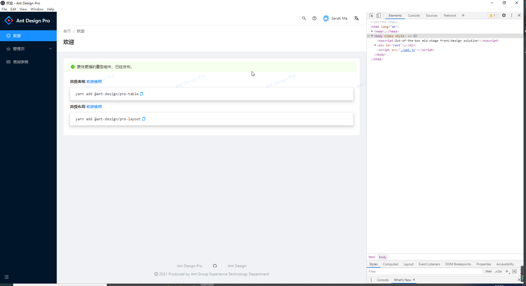Activate DevTools element inspector icon
The height and width of the screenshot is (286, 526).
[x=371, y=16]
